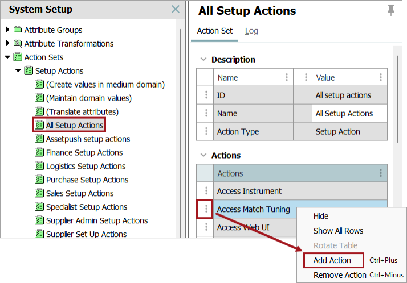Expand the Attribute Transformations node
Viewport: 407px width, 283px height.
click(x=8, y=43)
